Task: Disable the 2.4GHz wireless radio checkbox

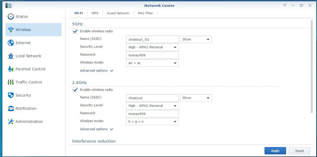Action: coord(75,90)
